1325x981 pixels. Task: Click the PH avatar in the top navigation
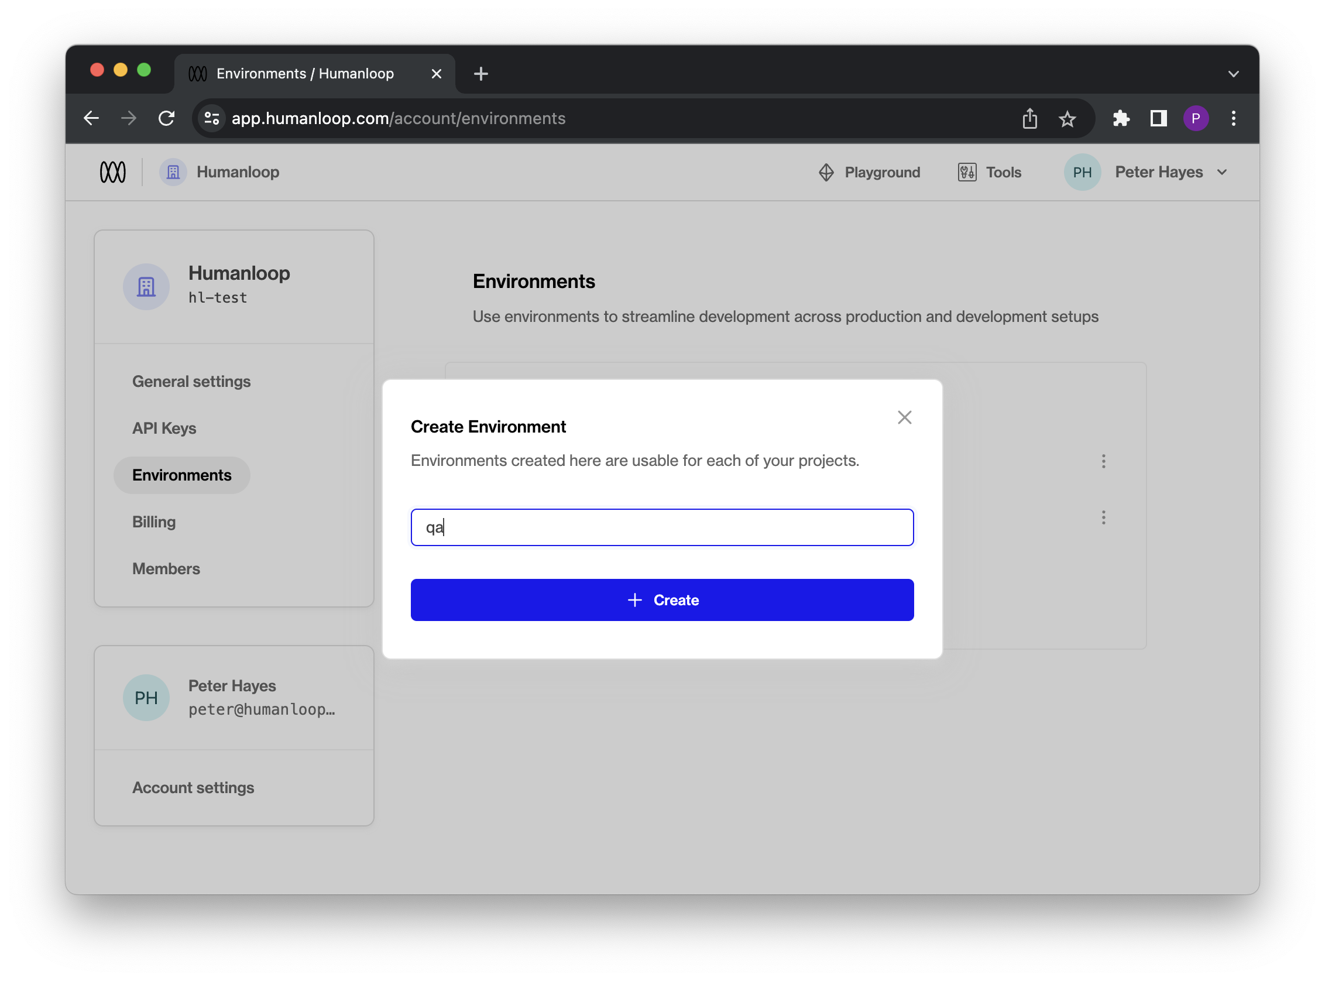(x=1082, y=172)
